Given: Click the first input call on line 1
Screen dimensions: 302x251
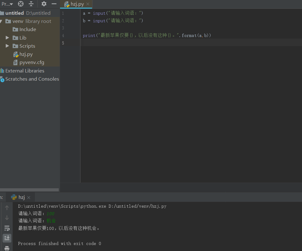Looking at the screenshot, I should click(99, 13).
